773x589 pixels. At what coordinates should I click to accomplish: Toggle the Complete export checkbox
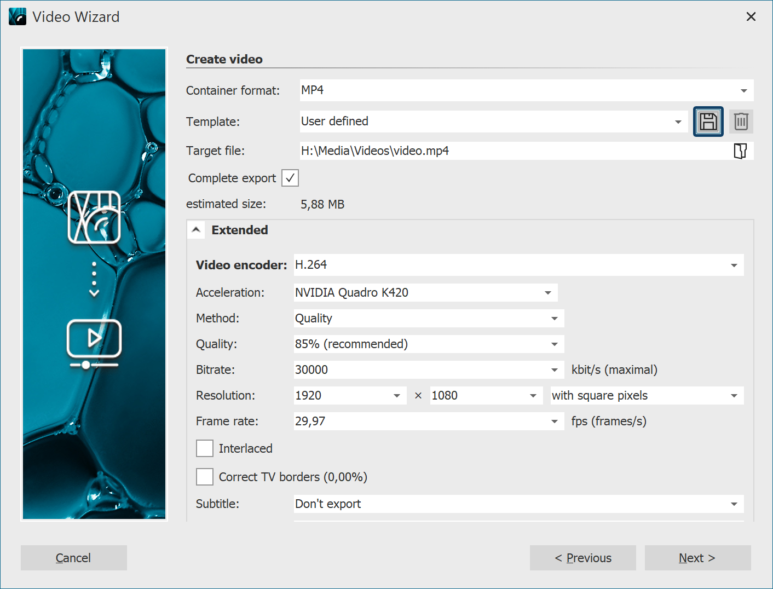[290, 178]
